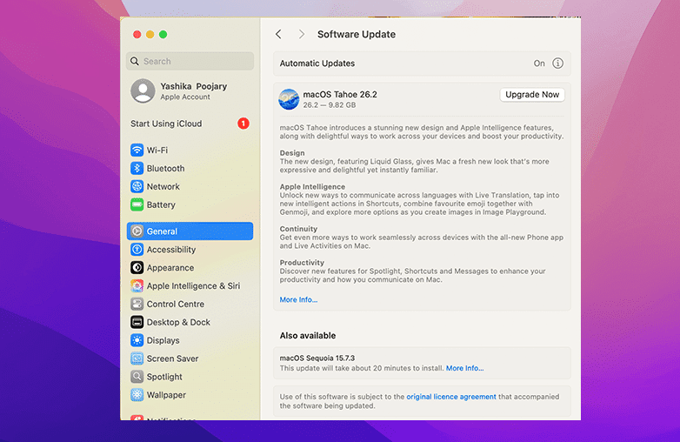The width and height of the screenshot is (680, 442).
Task: Go back with the left chevron
Action: coord(278,34)
